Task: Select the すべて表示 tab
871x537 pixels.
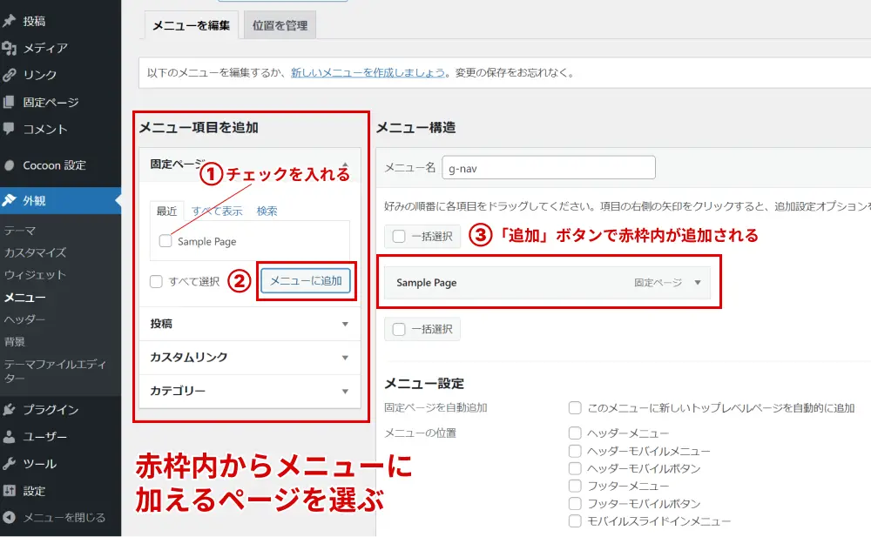Action: click(x=217, y=211)
